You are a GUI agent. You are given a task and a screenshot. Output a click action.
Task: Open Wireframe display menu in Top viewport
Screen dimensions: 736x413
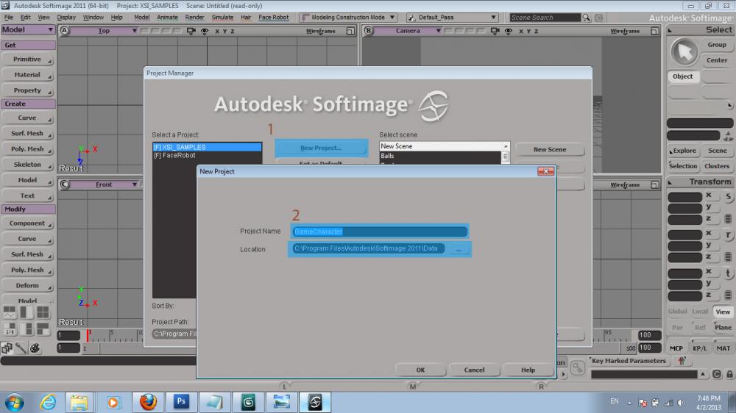tap(321, 31)
